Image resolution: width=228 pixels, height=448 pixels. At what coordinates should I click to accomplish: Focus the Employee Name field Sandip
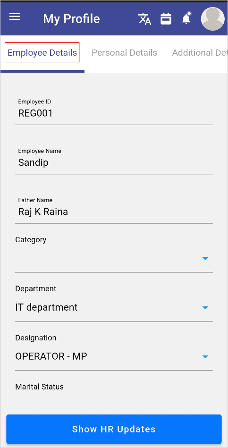coord(114,160)
